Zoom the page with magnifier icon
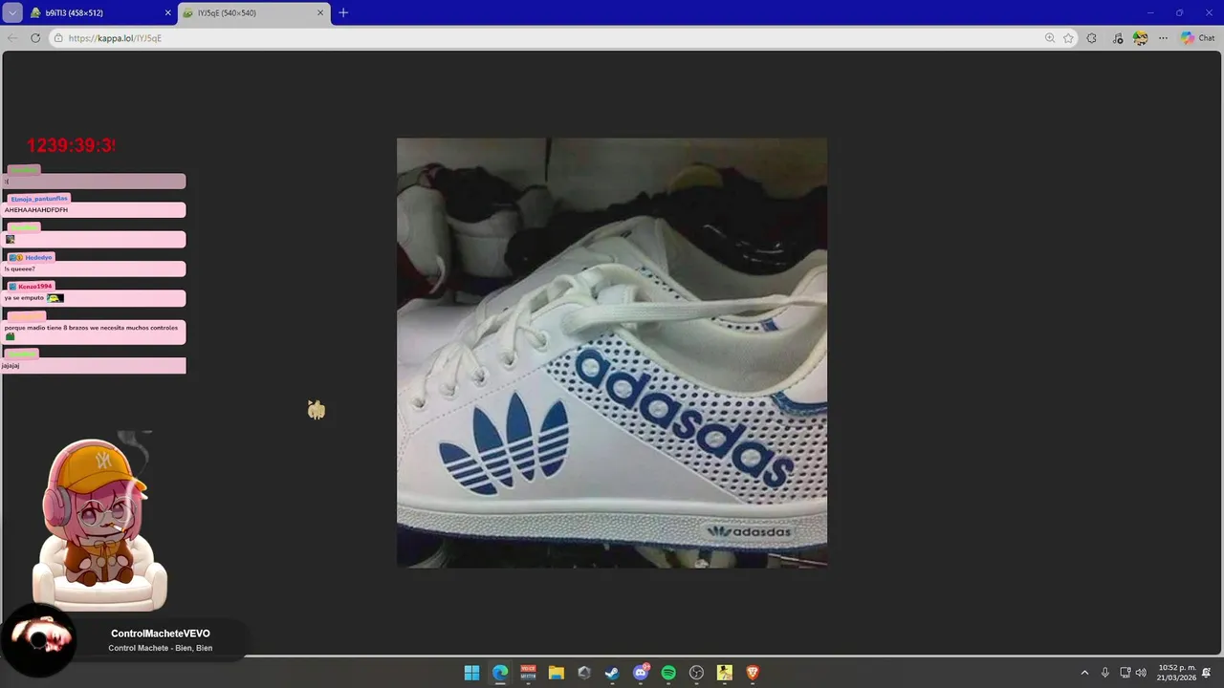Image resolution: width=1224 pixels, height=688 pixels. point(1050,38)
